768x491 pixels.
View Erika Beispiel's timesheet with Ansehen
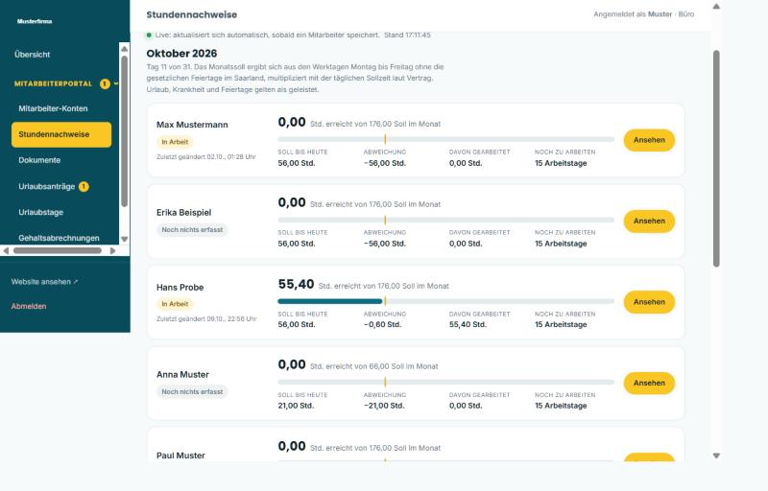(x=649, y=222)
